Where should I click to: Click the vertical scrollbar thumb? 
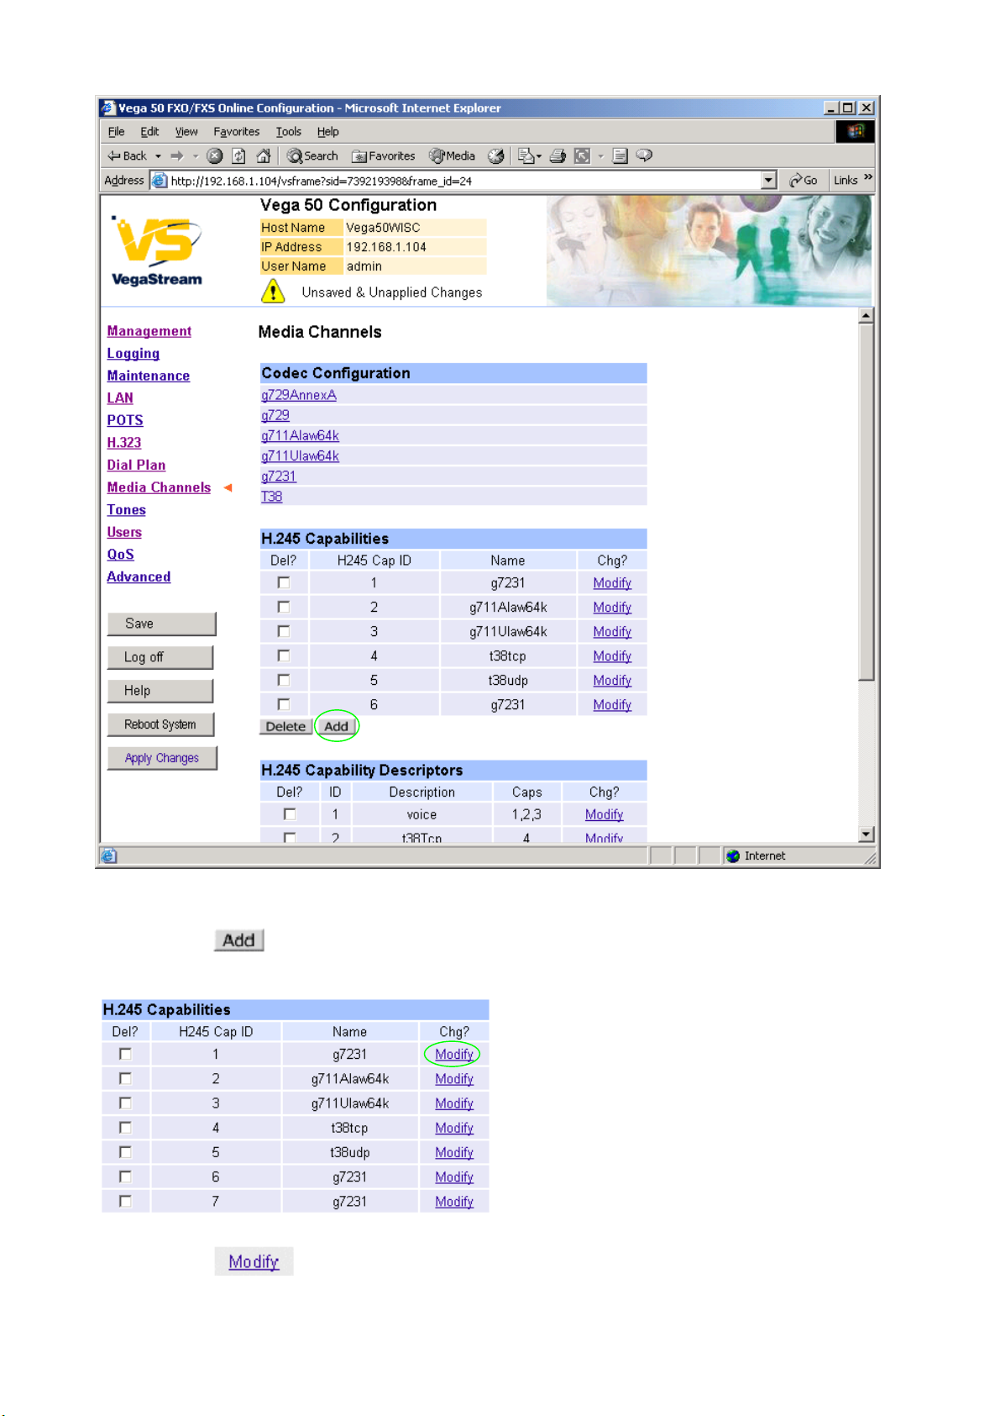(x=866, y=503)
